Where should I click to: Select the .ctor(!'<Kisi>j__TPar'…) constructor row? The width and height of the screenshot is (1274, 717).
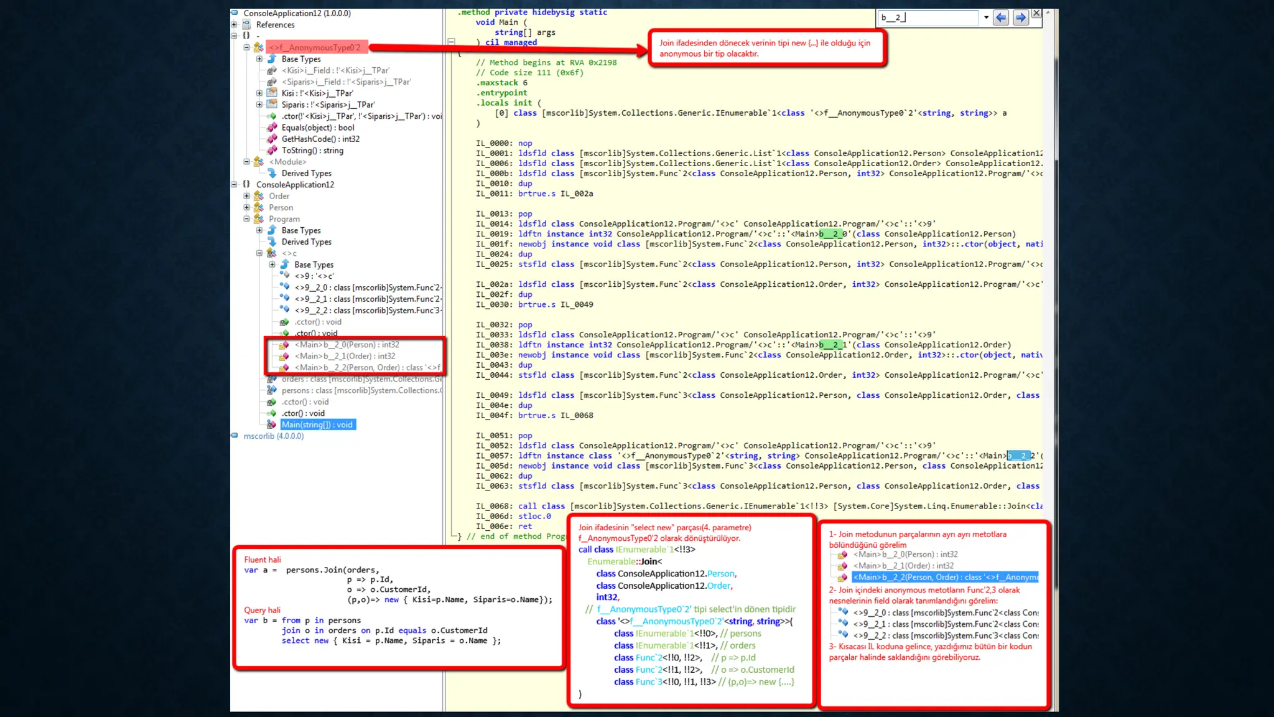361,116
